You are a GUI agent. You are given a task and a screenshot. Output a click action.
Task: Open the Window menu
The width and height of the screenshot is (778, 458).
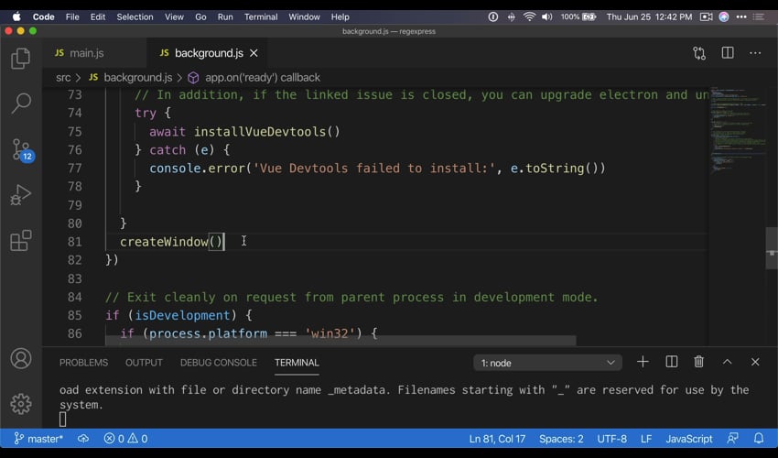click(304, 16)
